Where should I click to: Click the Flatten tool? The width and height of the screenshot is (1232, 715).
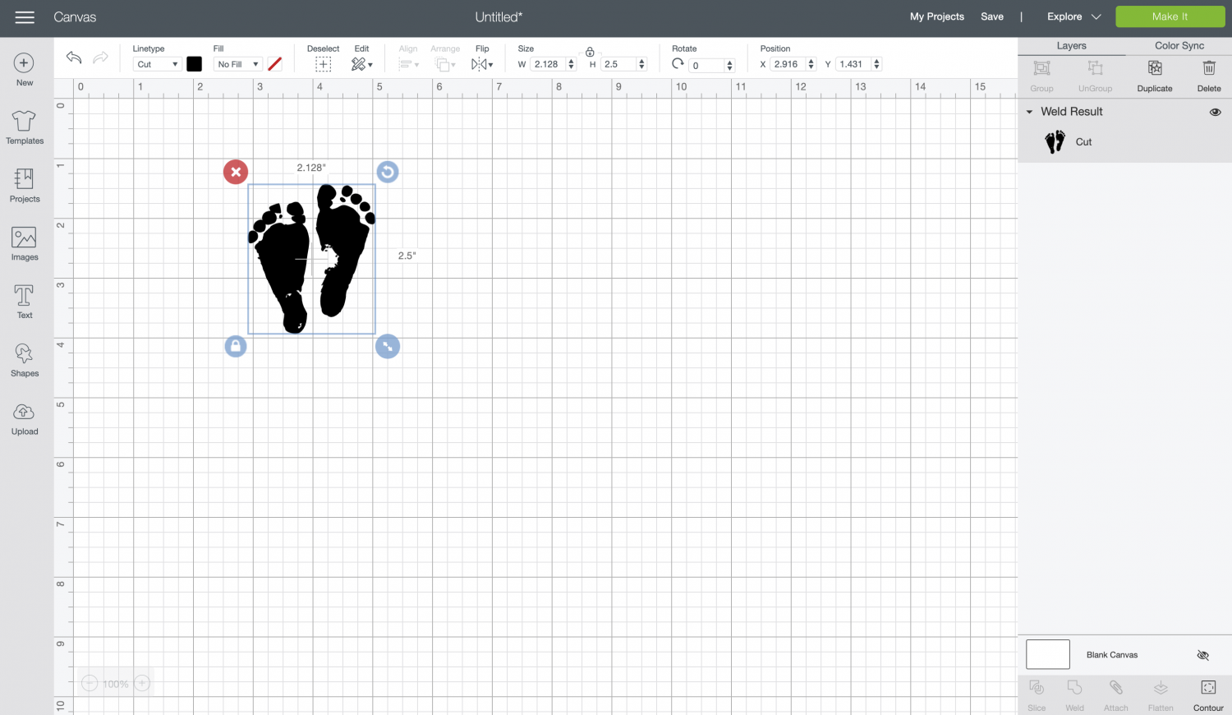click(1161, 694)
